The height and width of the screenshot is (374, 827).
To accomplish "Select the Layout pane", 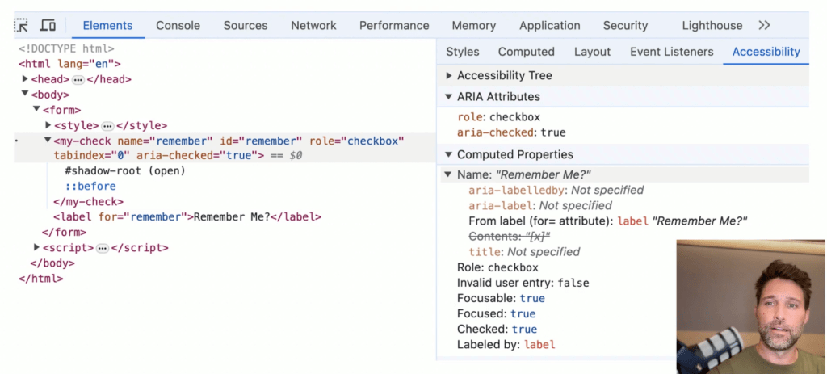I will [x=592, y=52].
